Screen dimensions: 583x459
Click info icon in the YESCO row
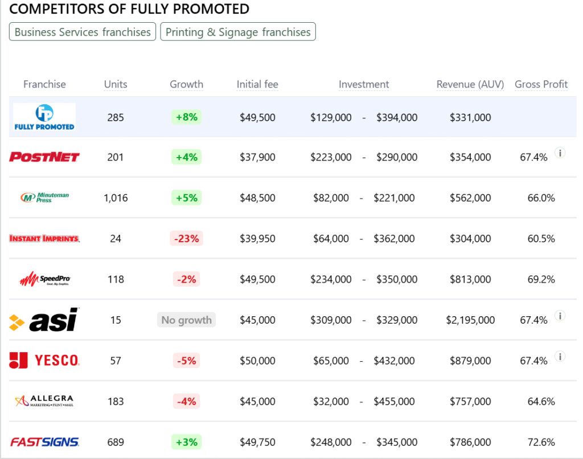[560, 357]
